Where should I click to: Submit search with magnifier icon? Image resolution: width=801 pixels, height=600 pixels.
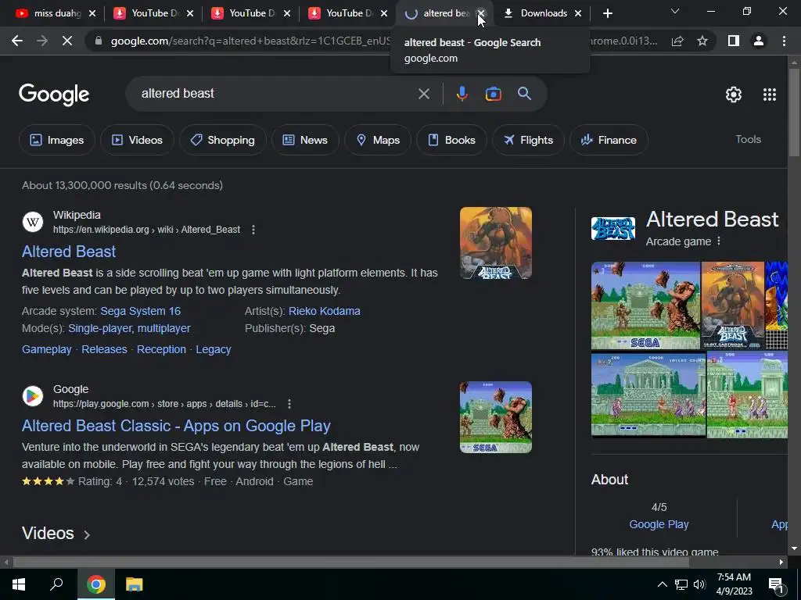click(524, 94)
